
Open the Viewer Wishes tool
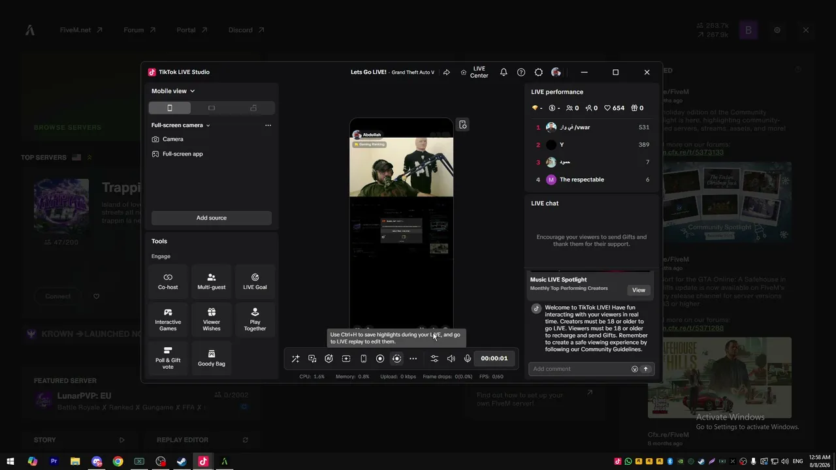(x=212, y=320)
